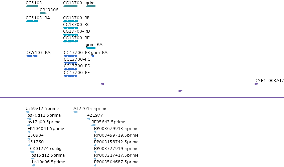
Task: Click the CK01274.contig feature glyph
Action: tap(32, 152)
